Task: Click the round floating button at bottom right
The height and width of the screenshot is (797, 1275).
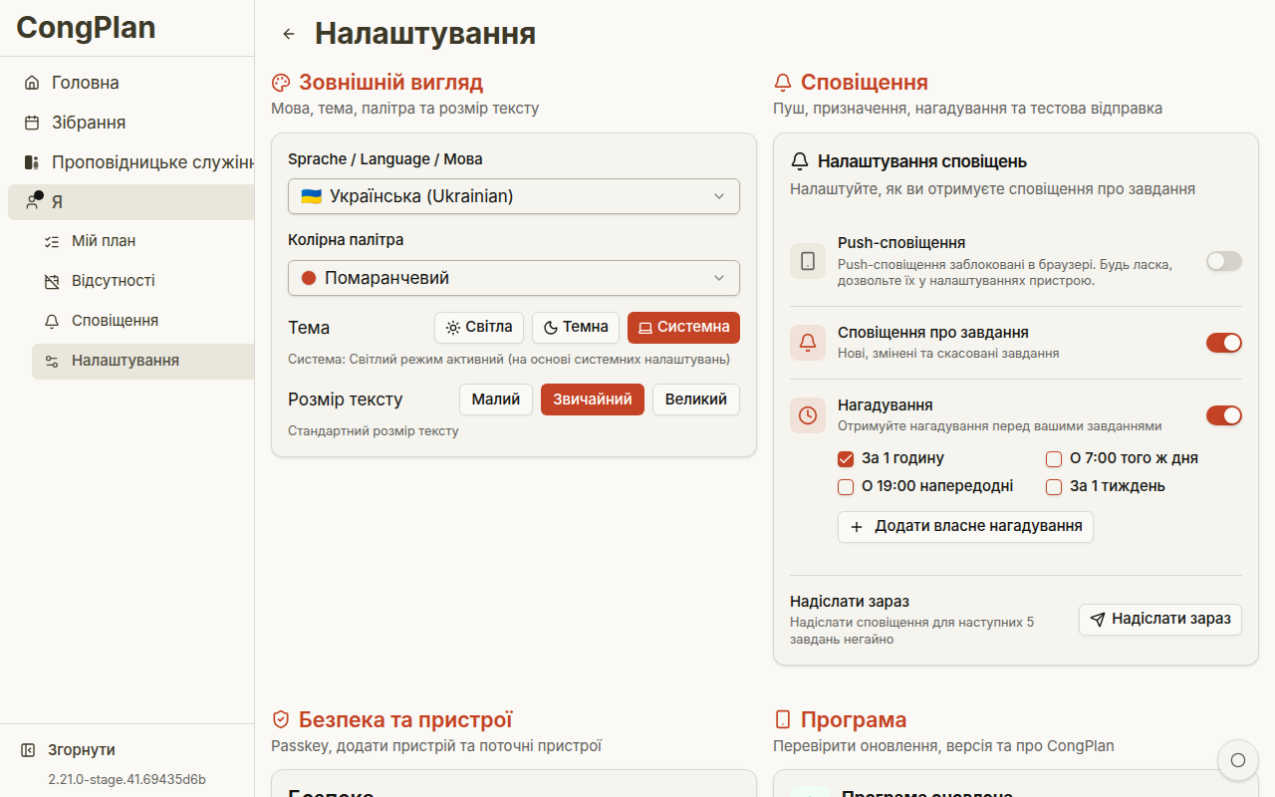Action: 1238,760
